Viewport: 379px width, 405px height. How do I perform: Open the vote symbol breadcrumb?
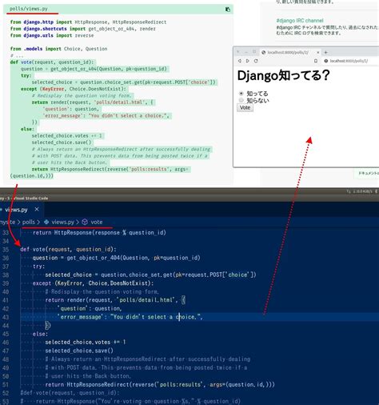97,222
